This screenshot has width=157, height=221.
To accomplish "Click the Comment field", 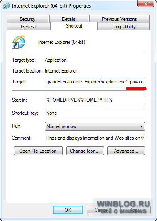I will pyautogui.click(x=95, y=138).
